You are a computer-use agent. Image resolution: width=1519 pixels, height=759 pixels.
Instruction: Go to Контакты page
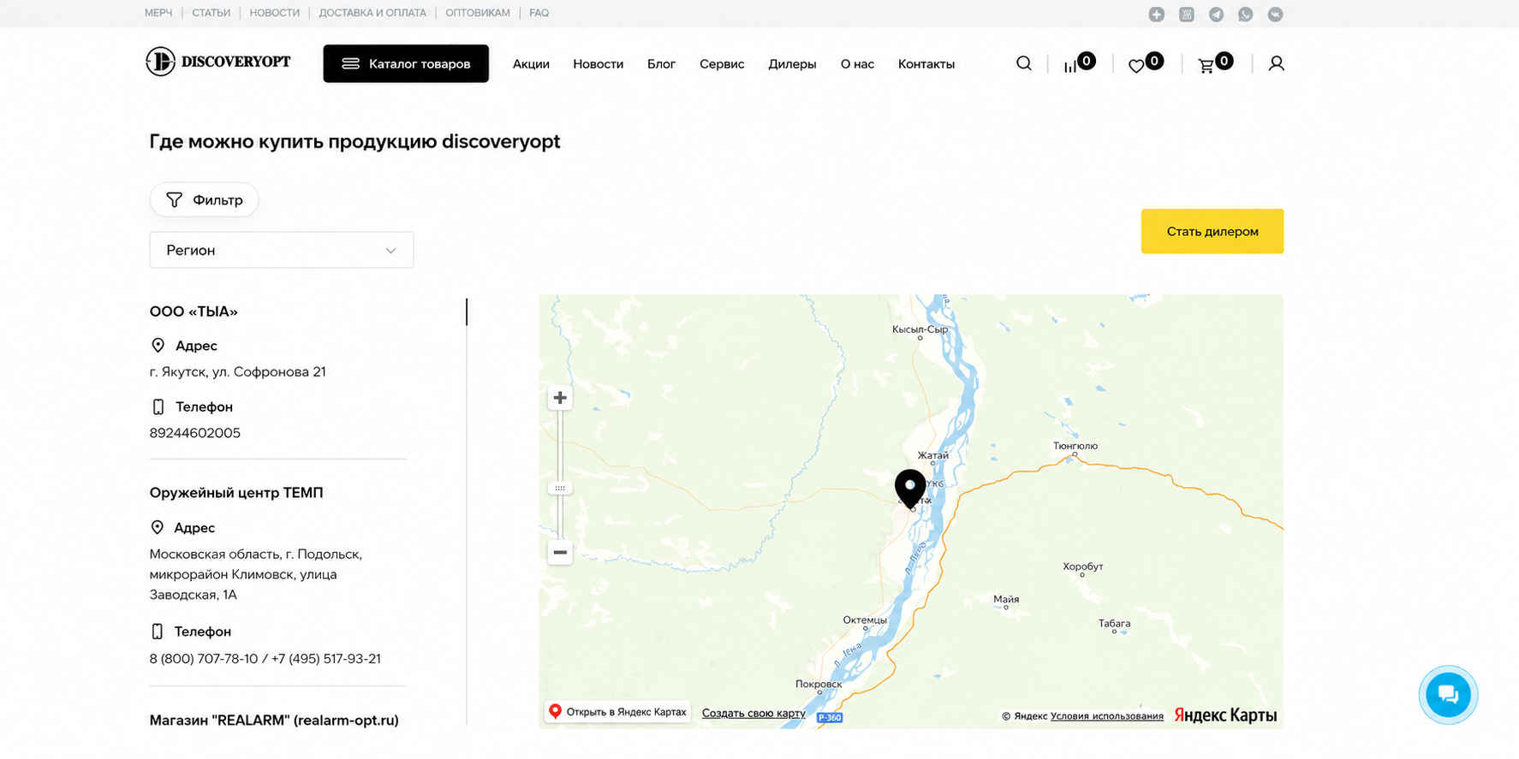[926, 64]
